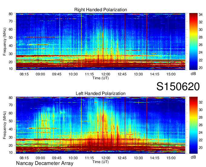
Task: Click the 60 MHz tick of the Right Handed plot
Action: tap(11, 29)
